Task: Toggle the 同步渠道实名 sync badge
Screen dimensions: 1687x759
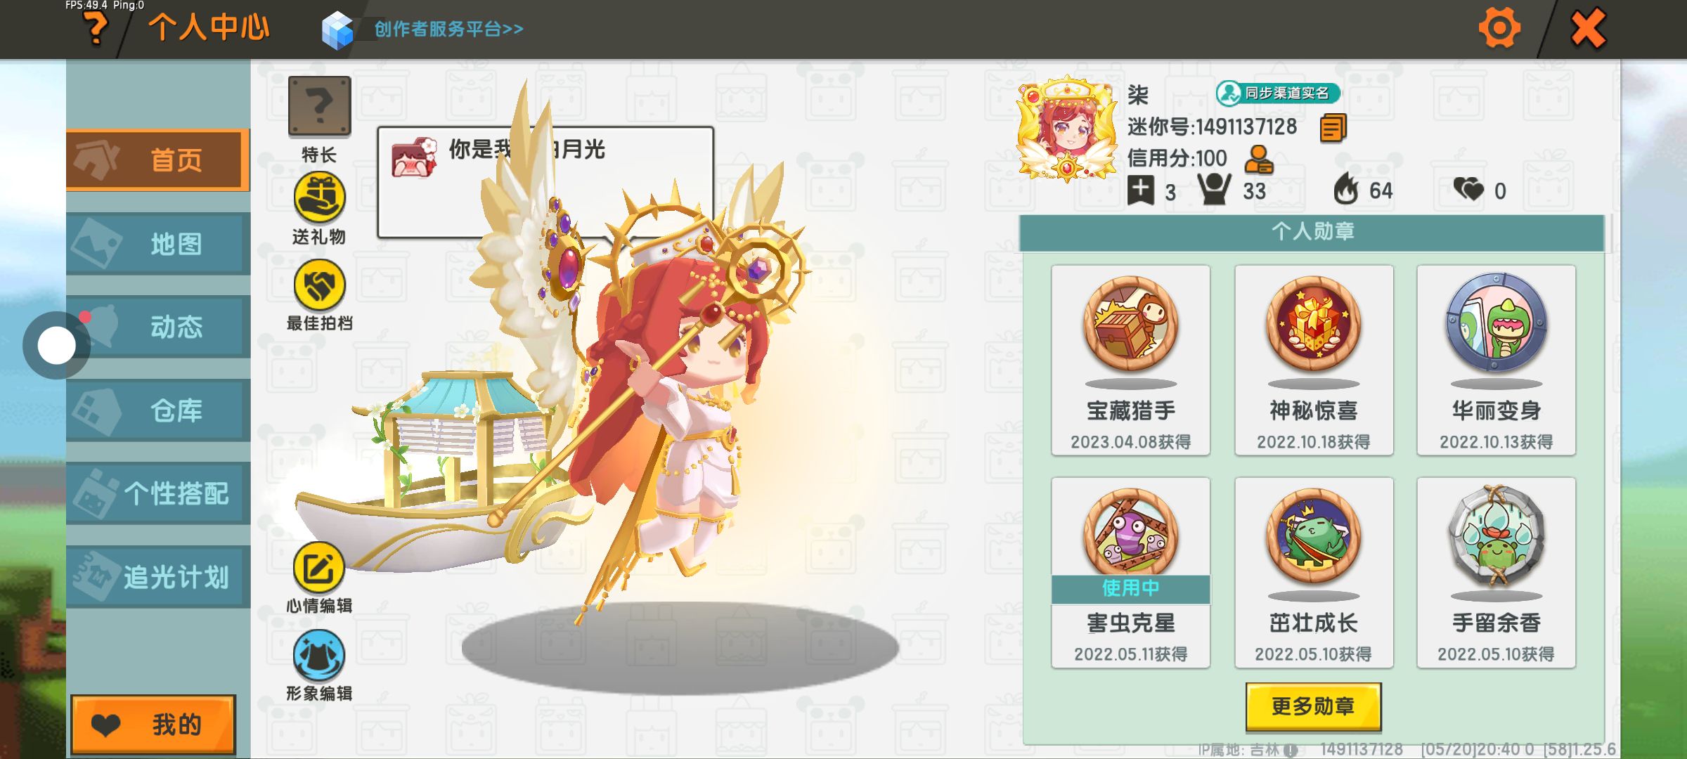Action: (x=1279, y=93)
